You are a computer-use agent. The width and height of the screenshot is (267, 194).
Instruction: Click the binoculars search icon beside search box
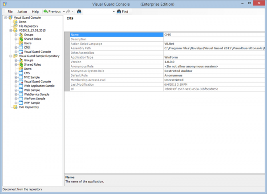tap(79, 12)
